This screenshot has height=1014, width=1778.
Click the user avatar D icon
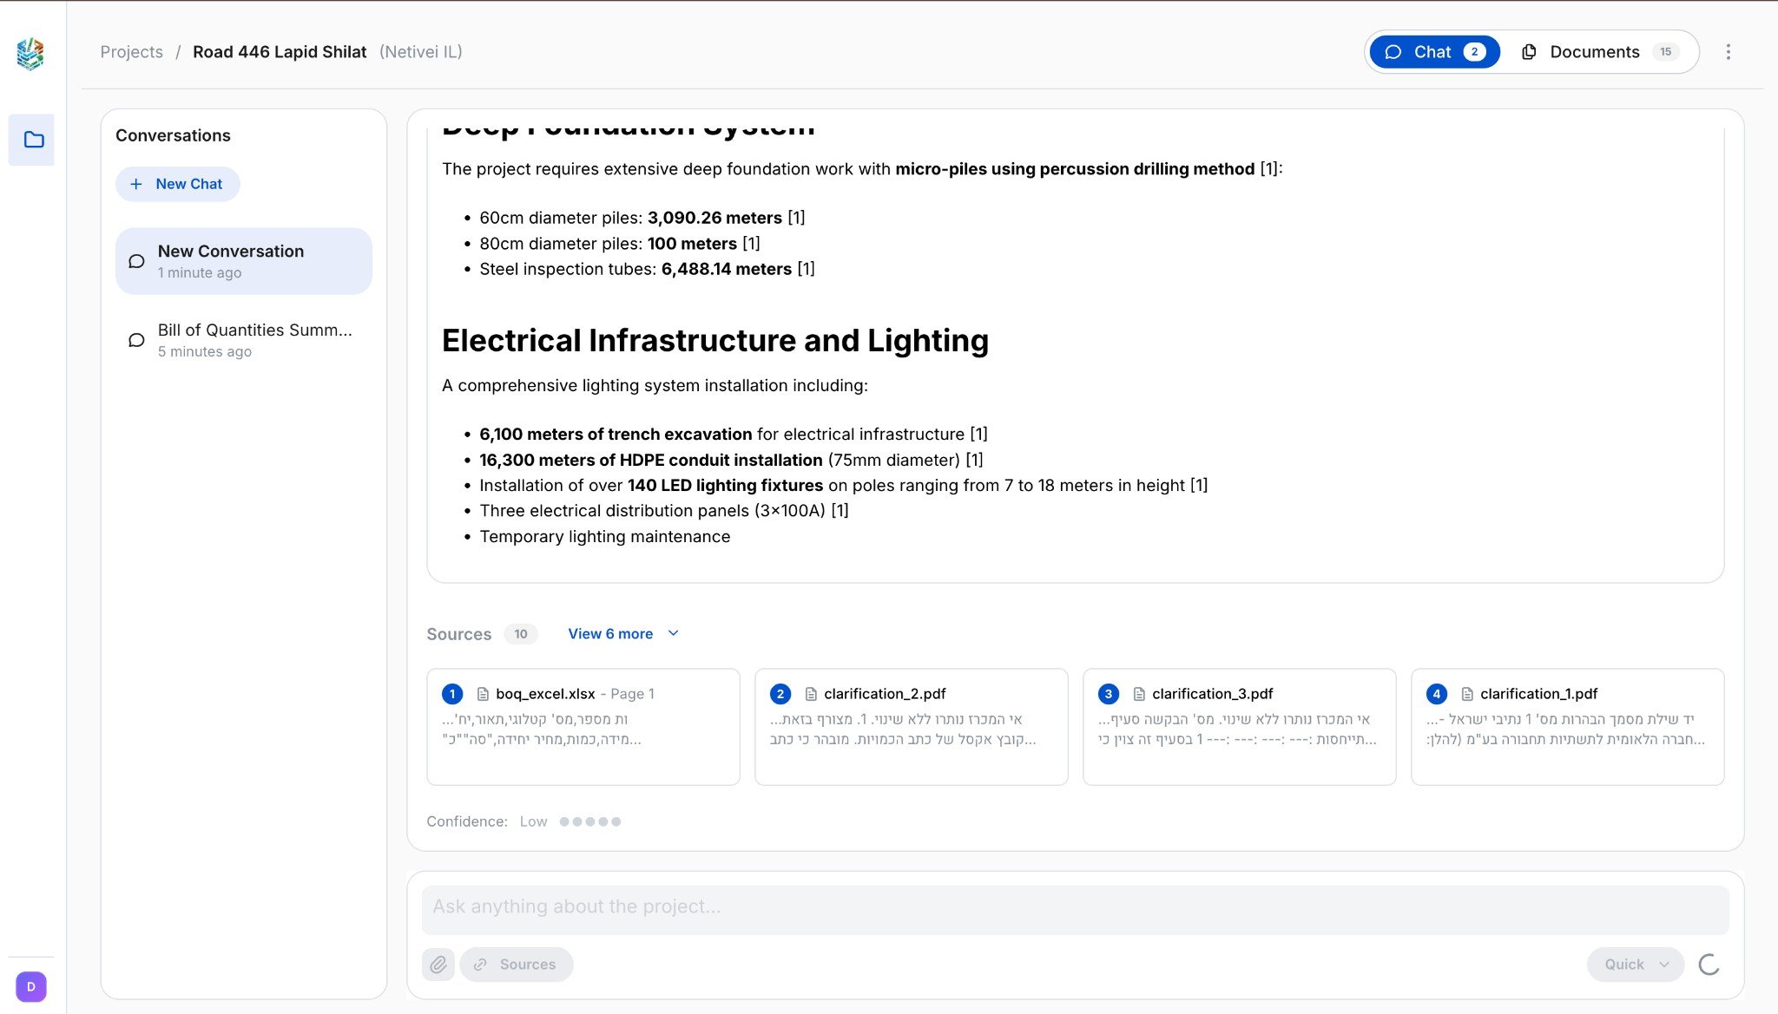tap(31, 986)
